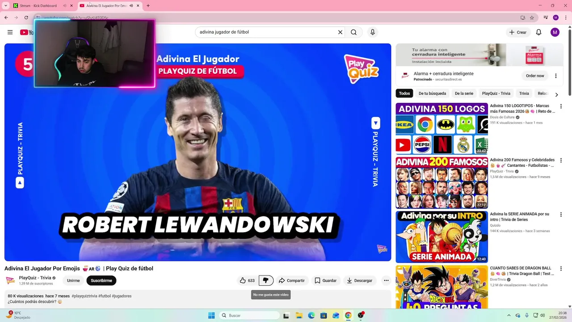This screenshot has width=572, height=322.
Task: Open more actions ellipsis under video
Action: tap(386, 280)
